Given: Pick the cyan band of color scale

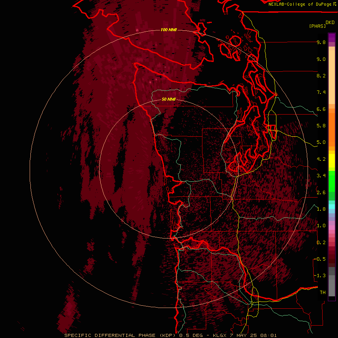Looking at the screenshot, I should click(332, 207).
